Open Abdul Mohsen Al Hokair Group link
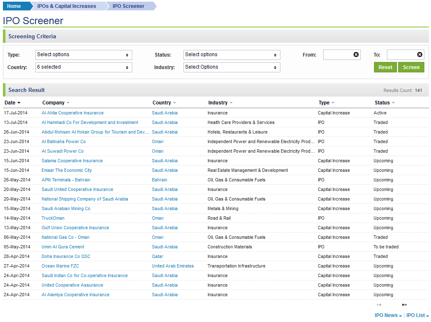Image resolution: width=431 pixels, height=322 pixels. click(95, 132)
